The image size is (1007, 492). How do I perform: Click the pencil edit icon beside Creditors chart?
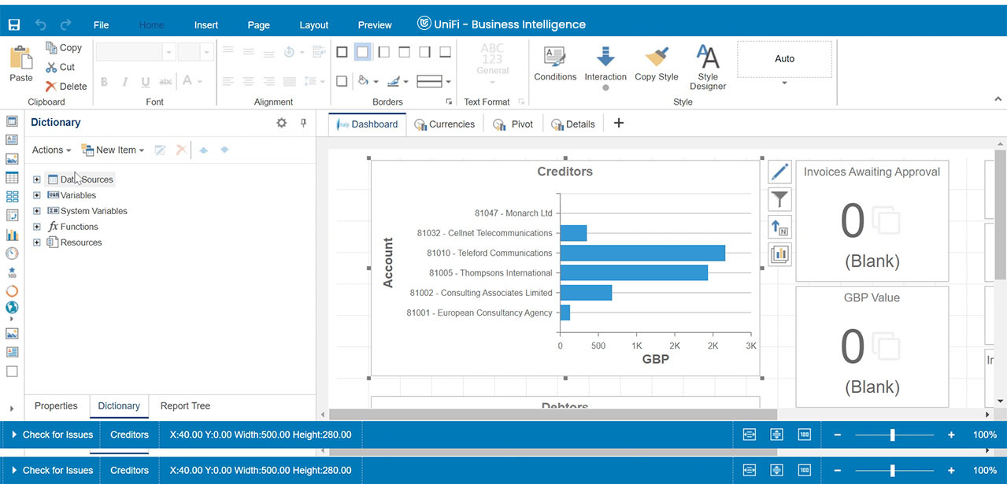tap(779, 172)
